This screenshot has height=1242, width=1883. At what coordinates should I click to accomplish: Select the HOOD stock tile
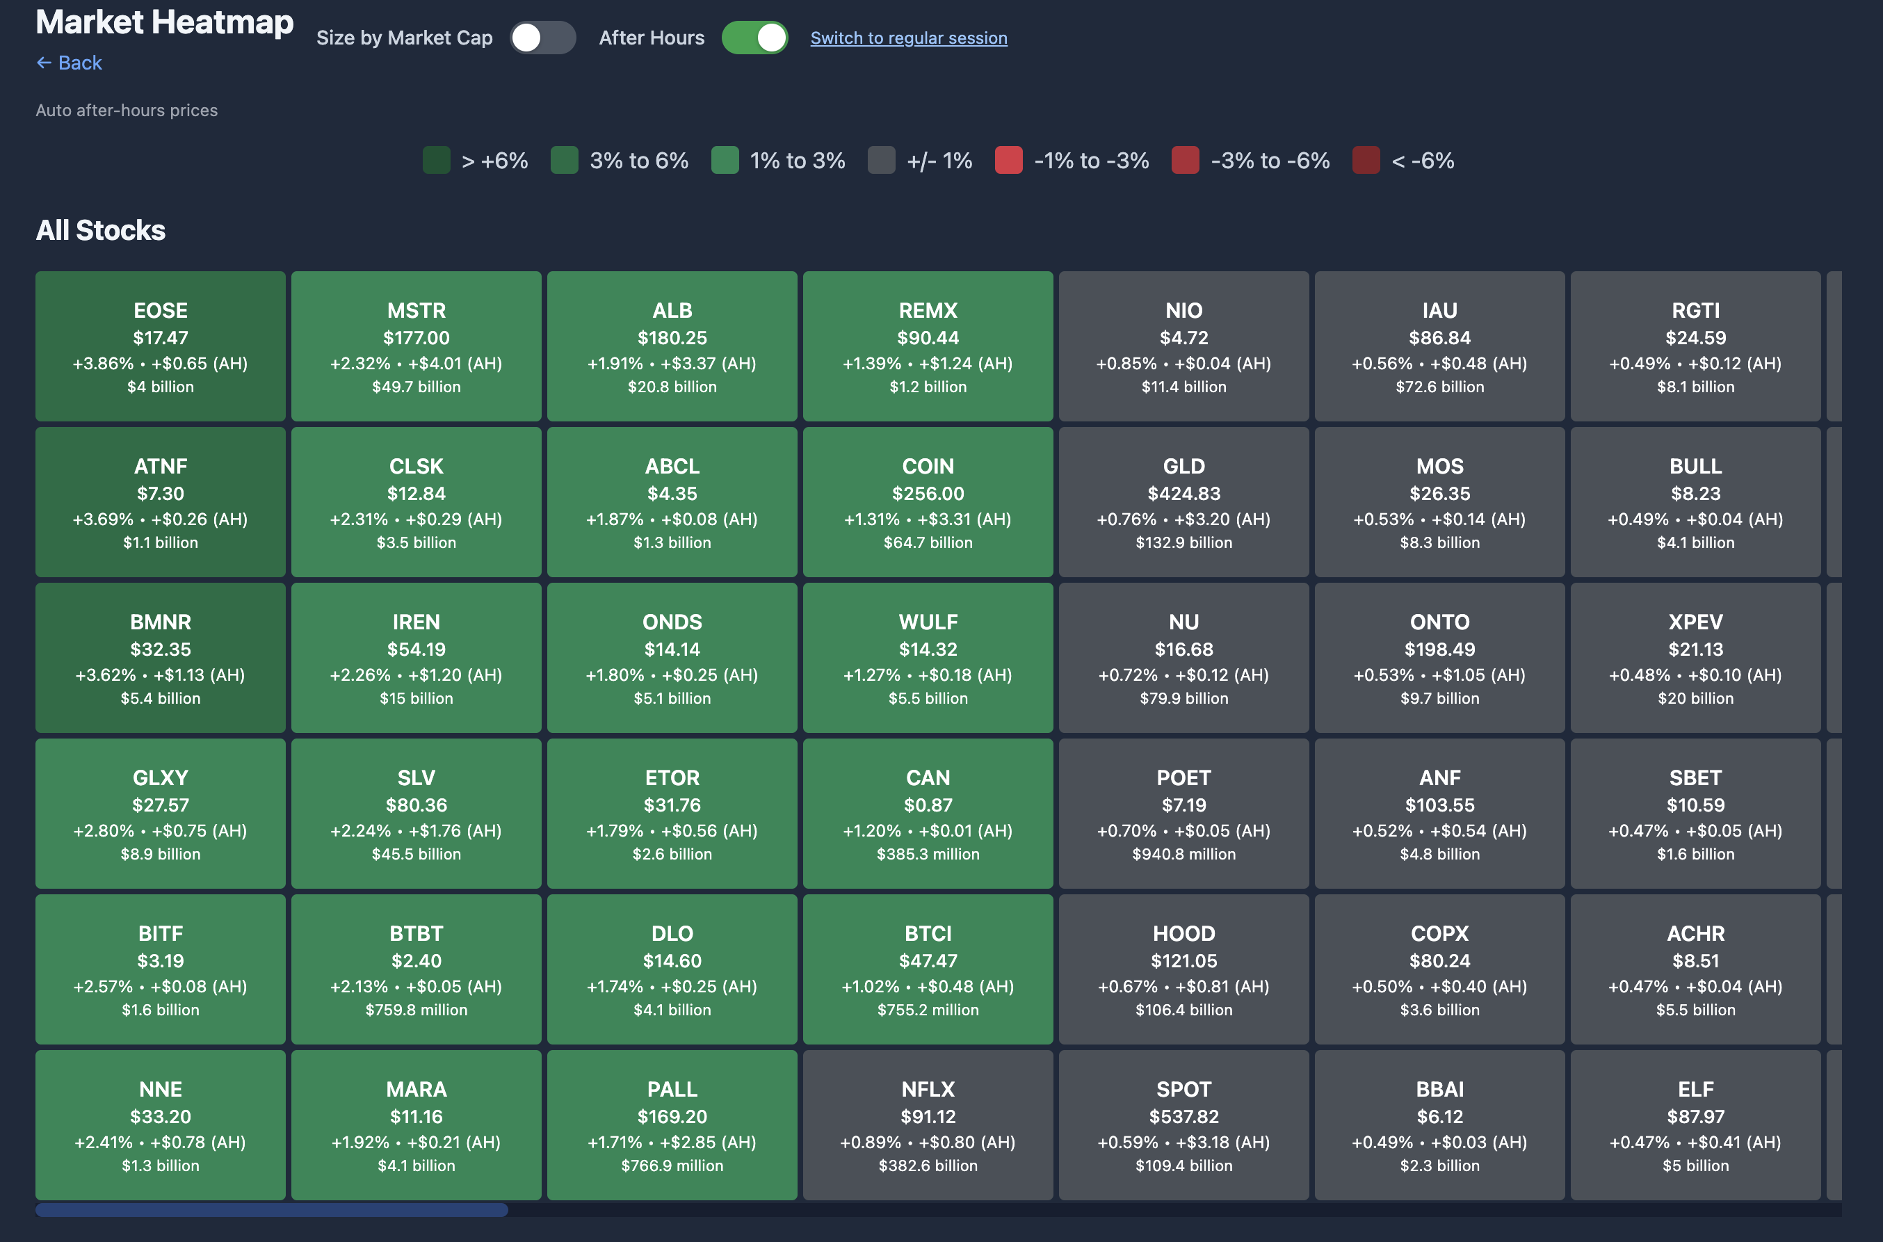point(1183,969)
